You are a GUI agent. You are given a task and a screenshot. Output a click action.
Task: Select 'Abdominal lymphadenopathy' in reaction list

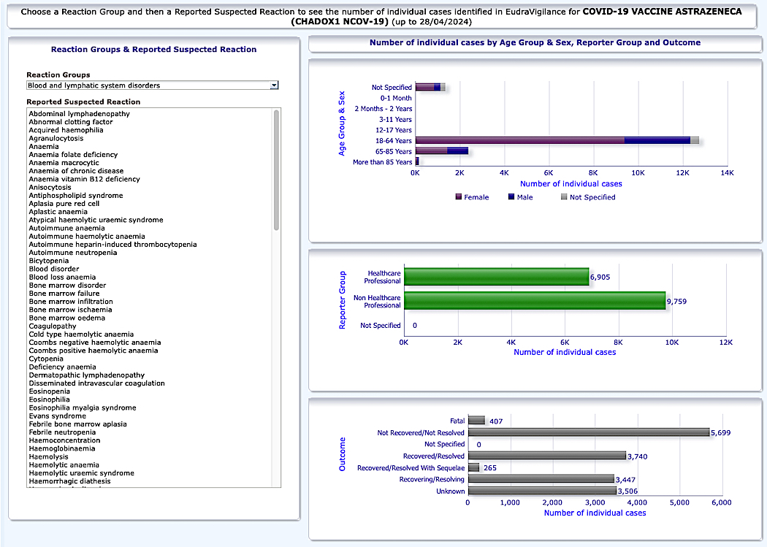pyautogui.click(x=79, y=114)
